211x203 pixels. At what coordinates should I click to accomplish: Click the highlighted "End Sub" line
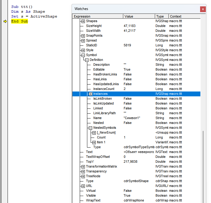20,21
